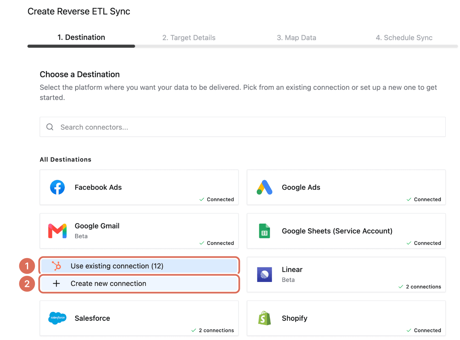Pick the Linear destination name

point(292,270)
